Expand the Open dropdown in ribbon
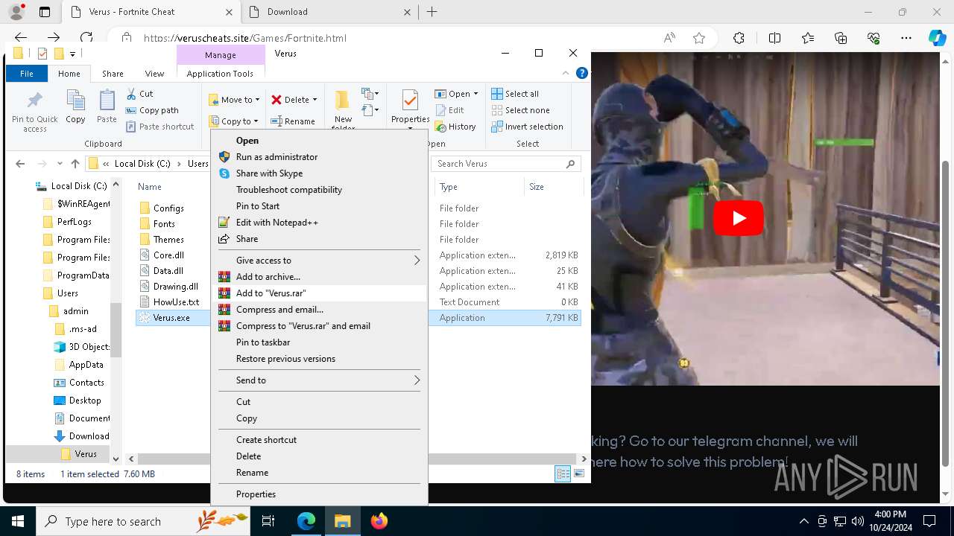This screenshot has width=954, height=536. 476,94
